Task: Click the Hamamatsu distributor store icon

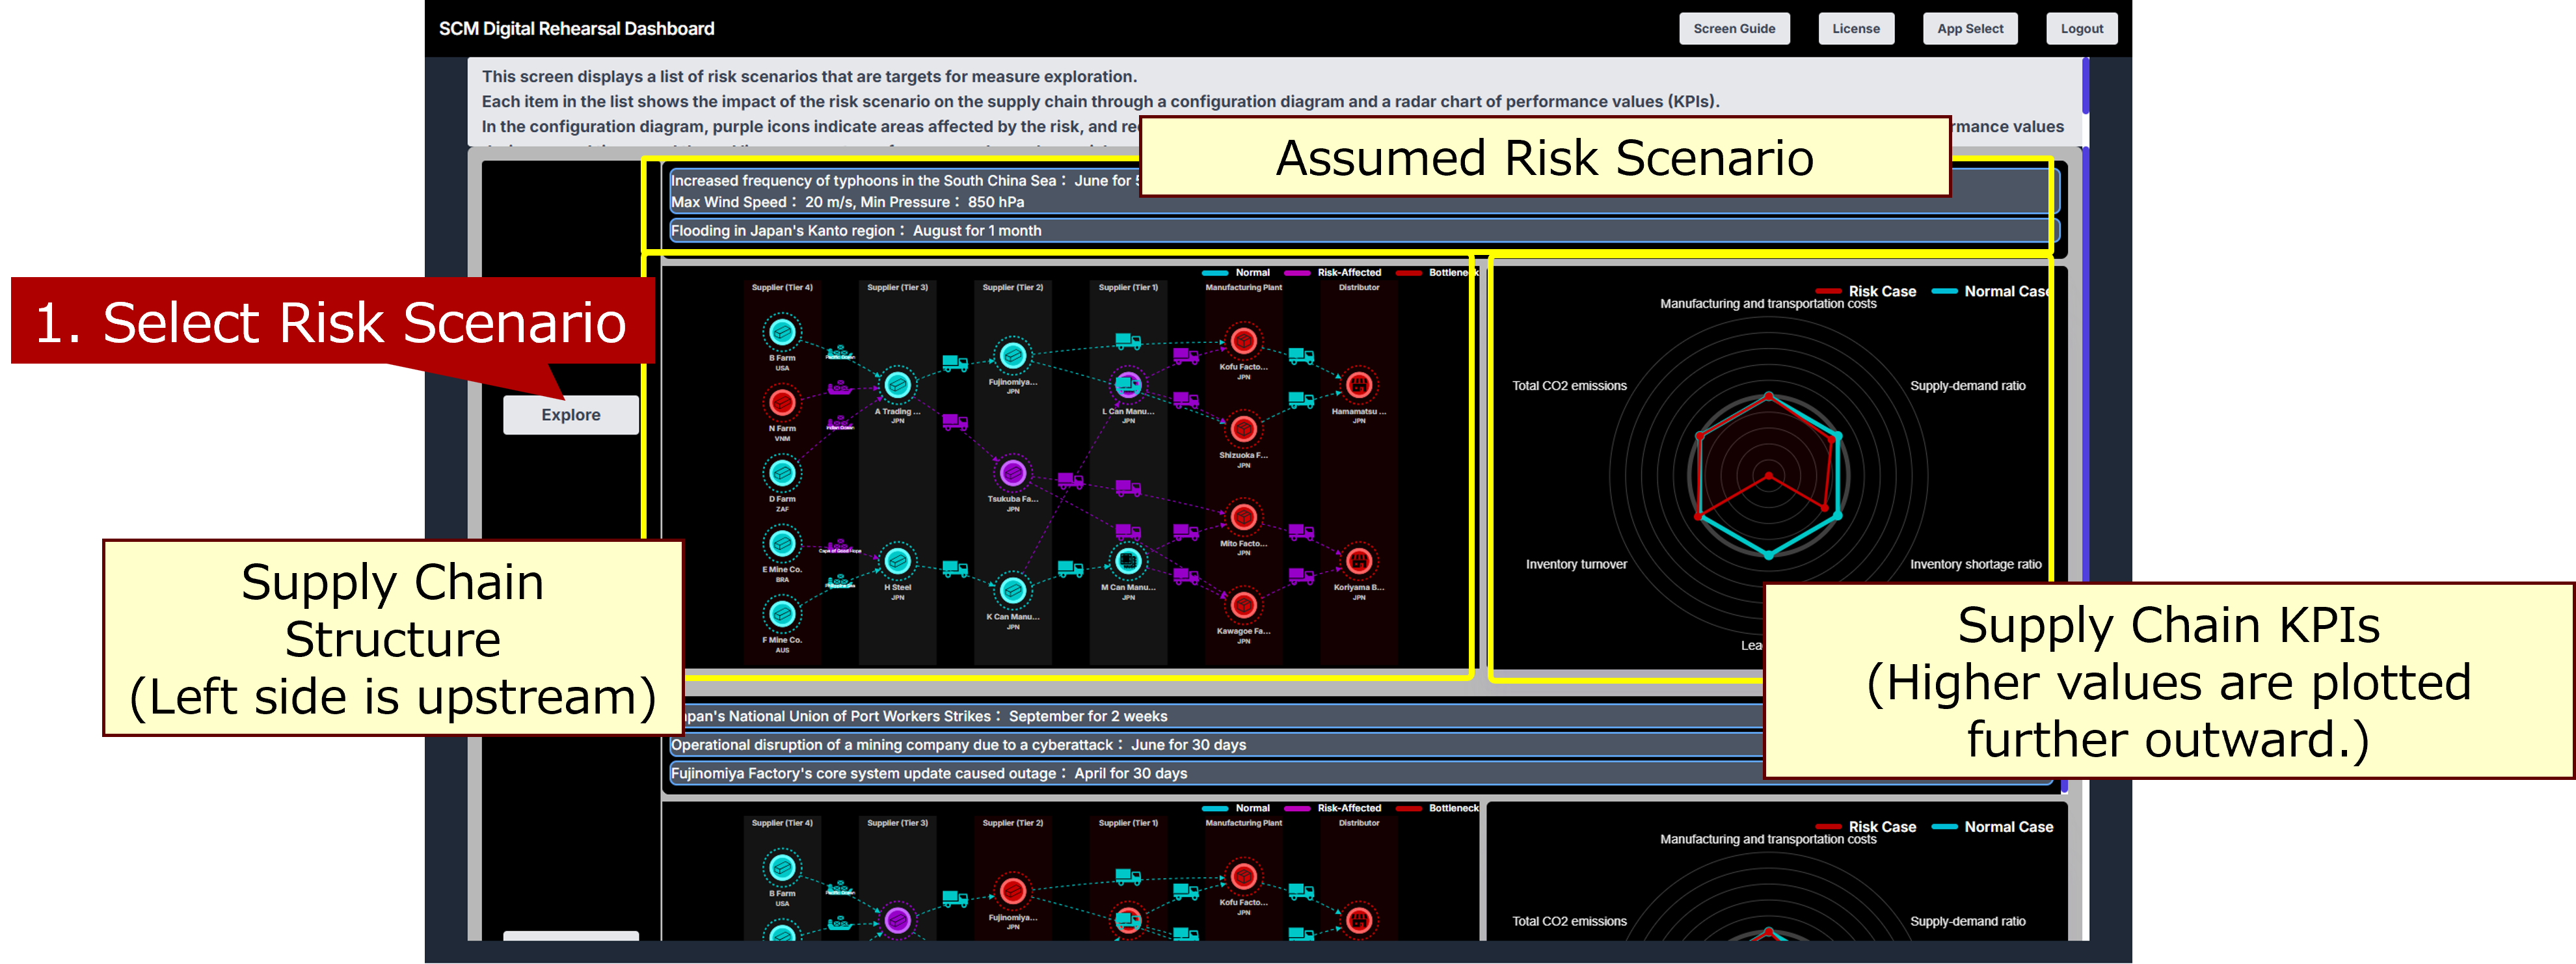Action: 1358,384
